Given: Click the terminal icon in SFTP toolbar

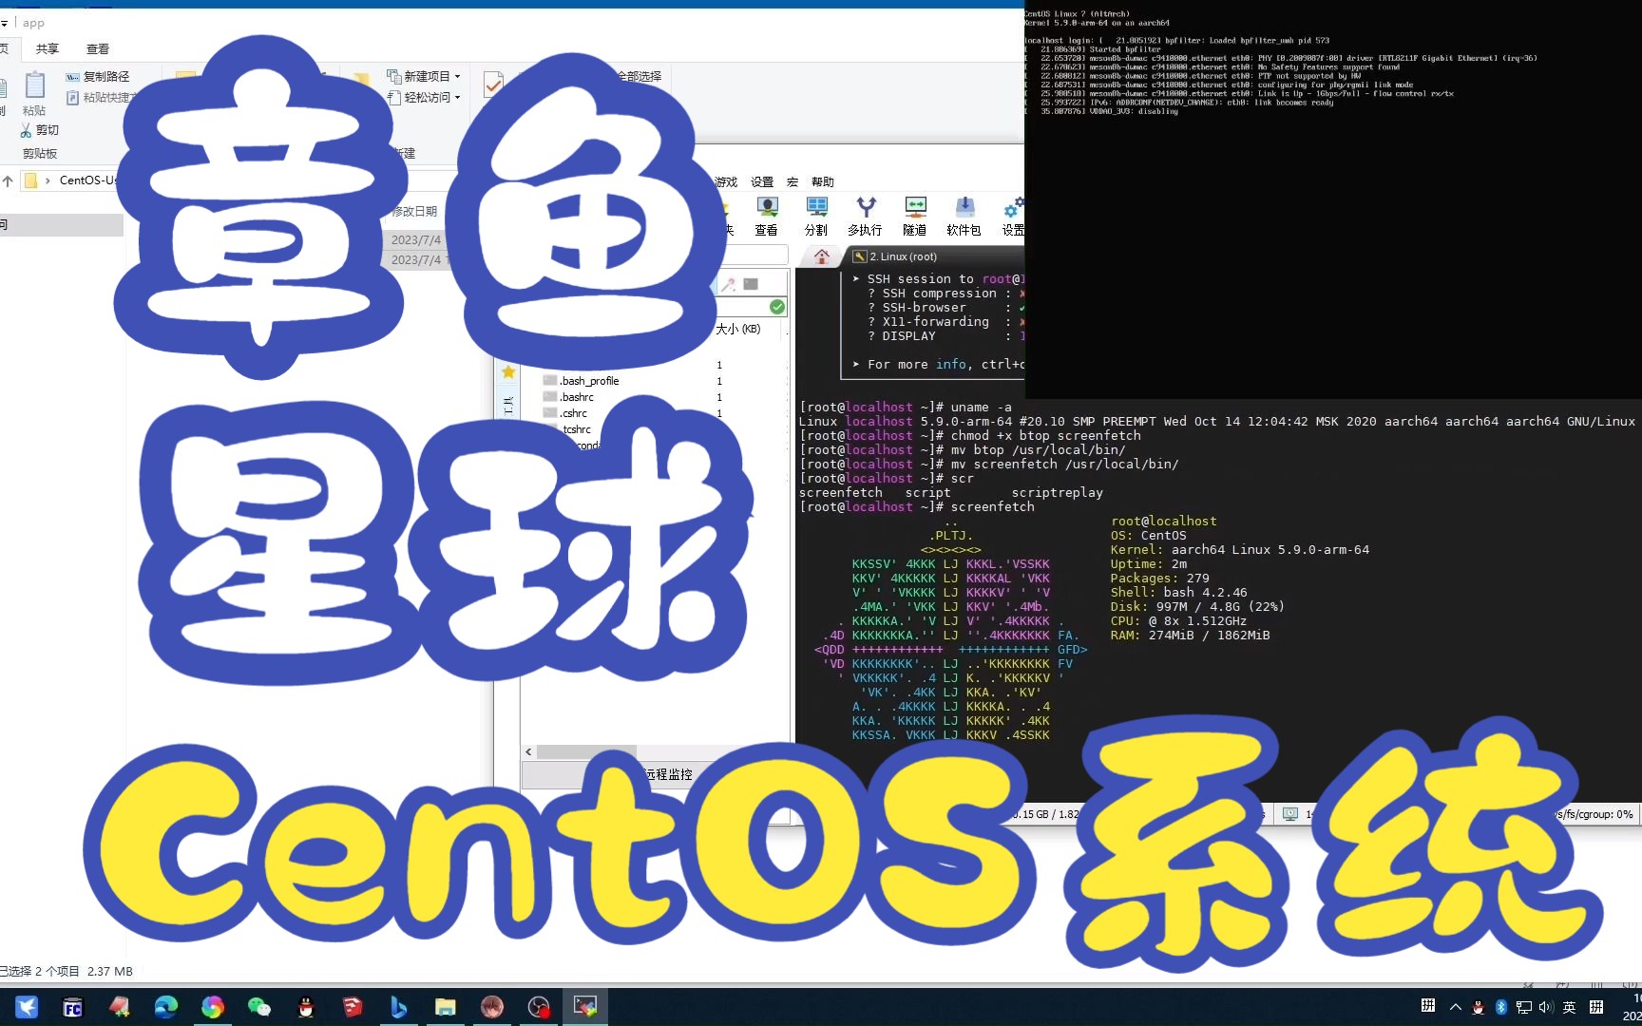Looking at the screenshot, I should [x=751, y=284].
